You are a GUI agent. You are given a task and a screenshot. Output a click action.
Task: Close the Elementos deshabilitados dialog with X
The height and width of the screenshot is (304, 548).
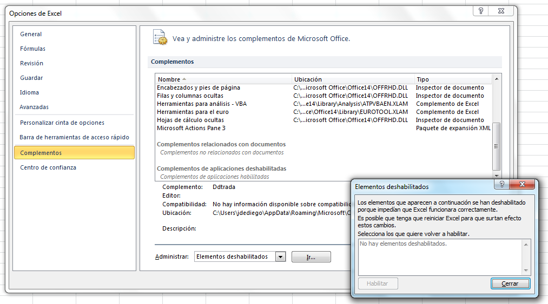(522, 185)
